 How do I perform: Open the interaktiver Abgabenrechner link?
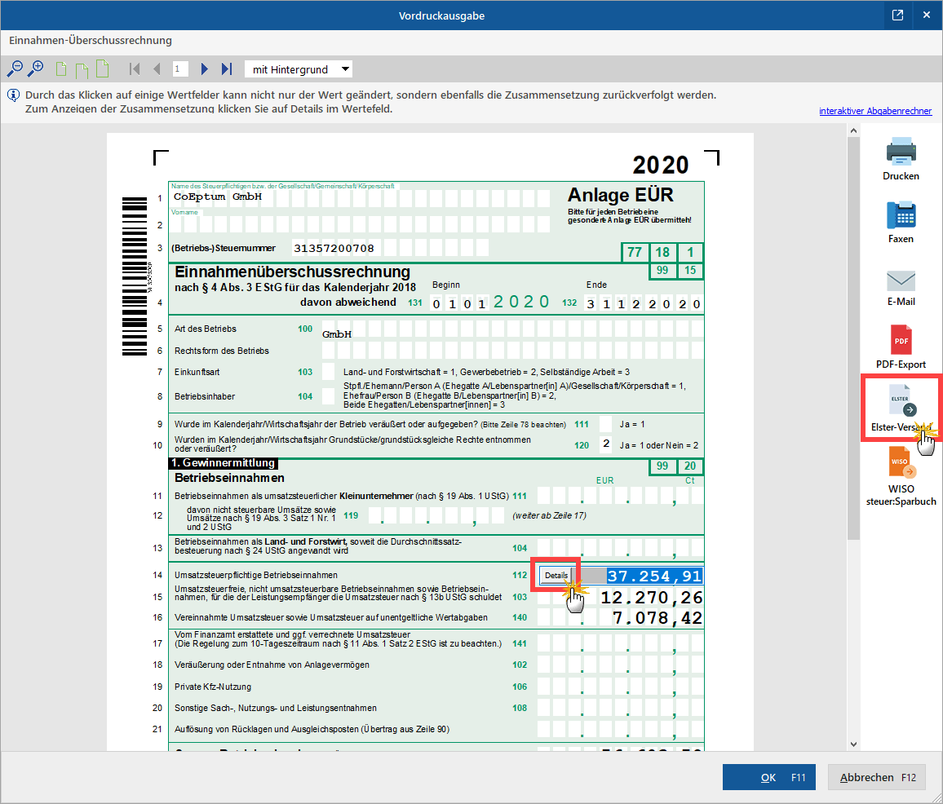coord(875,111)
